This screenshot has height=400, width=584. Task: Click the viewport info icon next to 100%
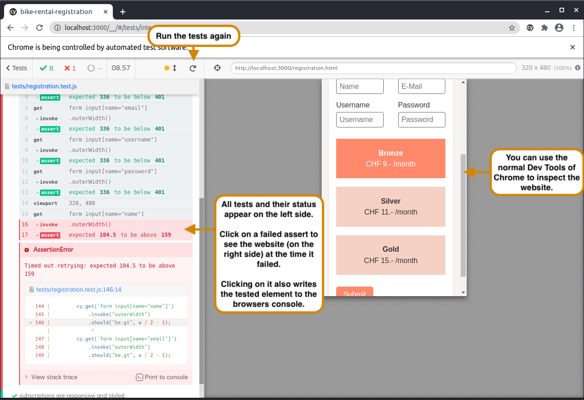click(x=578, y=68)
